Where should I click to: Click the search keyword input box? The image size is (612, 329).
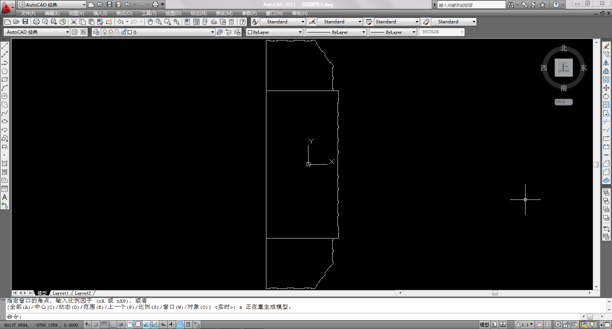point(472,5)
